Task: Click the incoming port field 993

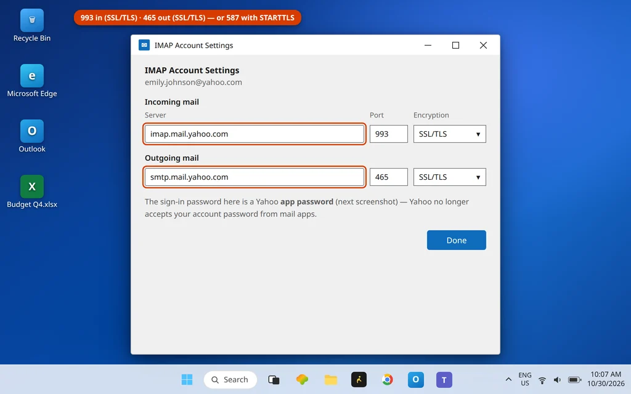Action: pos(389,134)
